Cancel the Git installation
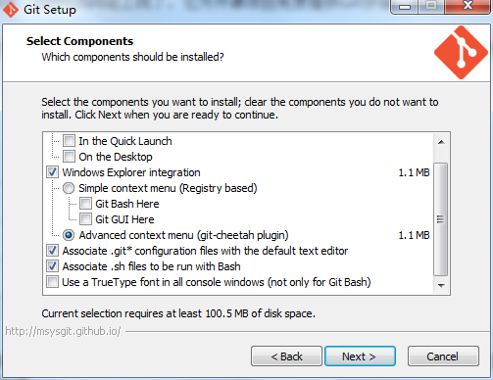The image size is (493, 380). (443, 356)
